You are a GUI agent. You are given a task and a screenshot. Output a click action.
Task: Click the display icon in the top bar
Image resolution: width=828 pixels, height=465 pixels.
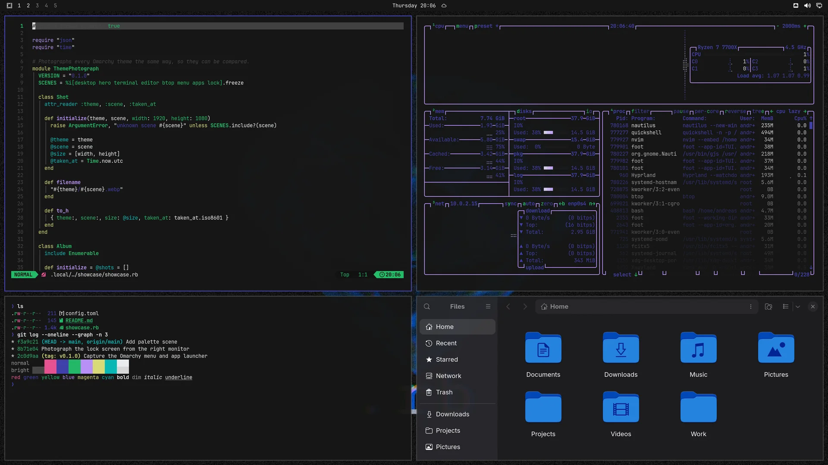click(819, 6)
